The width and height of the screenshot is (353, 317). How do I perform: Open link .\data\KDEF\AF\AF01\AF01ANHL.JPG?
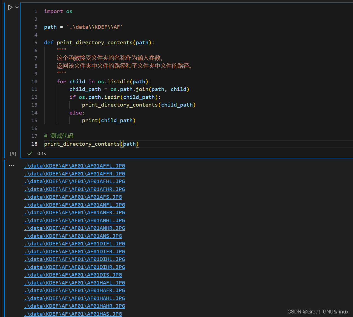click(x=74, y=221)
